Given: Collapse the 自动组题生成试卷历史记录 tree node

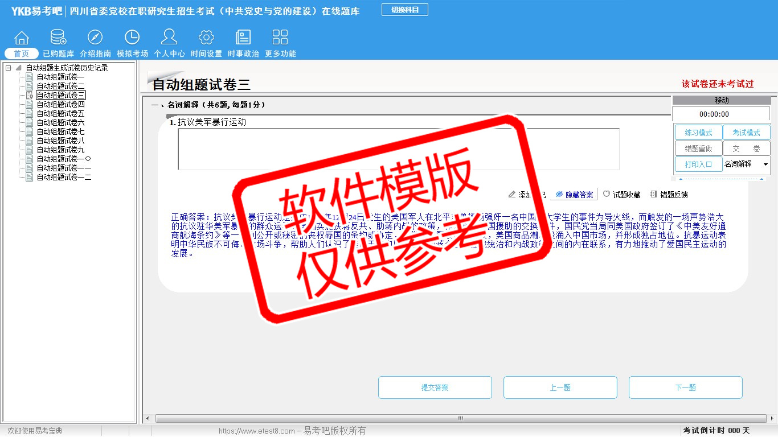Looking at the screenshot, I should [9, 68].
